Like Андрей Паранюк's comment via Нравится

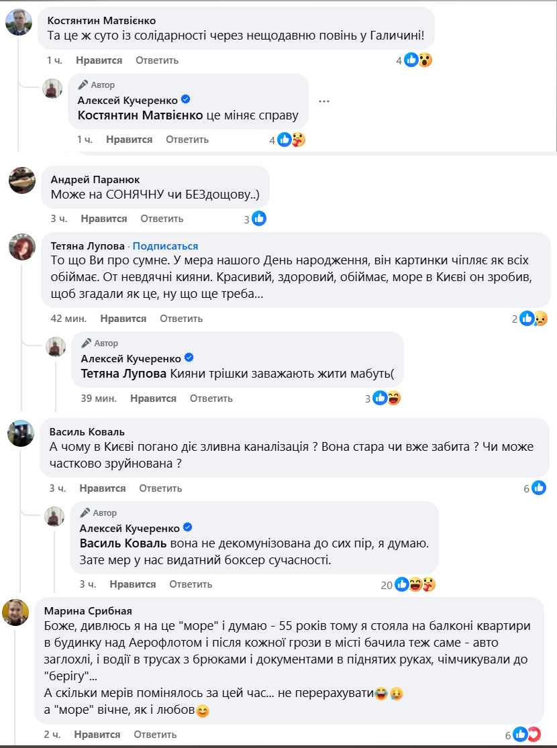pos(104,219)
